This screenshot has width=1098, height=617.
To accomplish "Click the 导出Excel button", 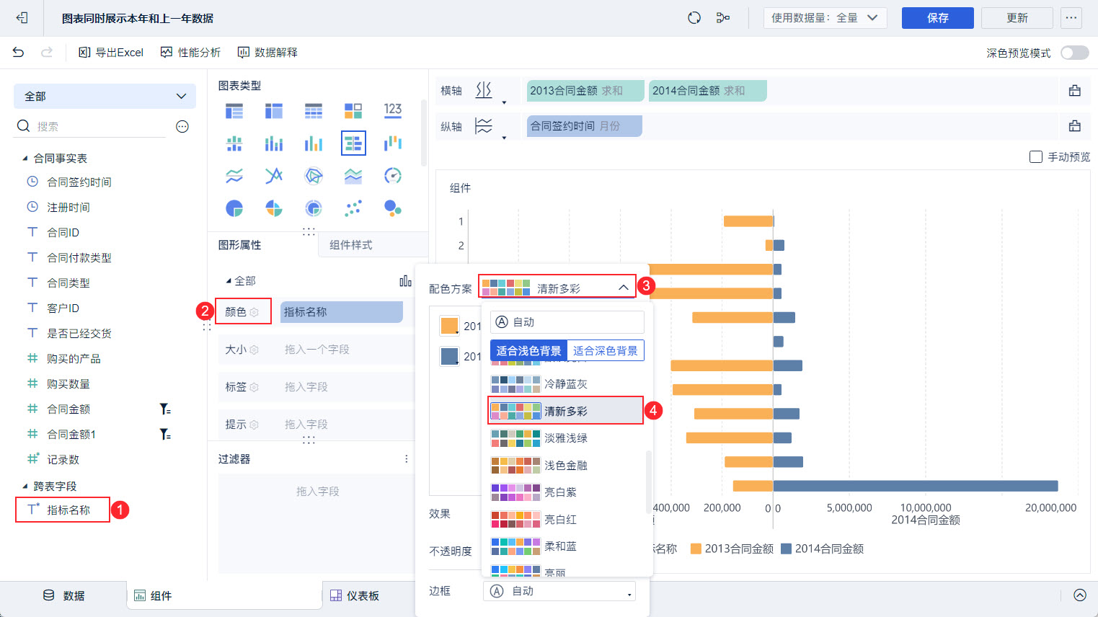I will click(x=111, y=53).
